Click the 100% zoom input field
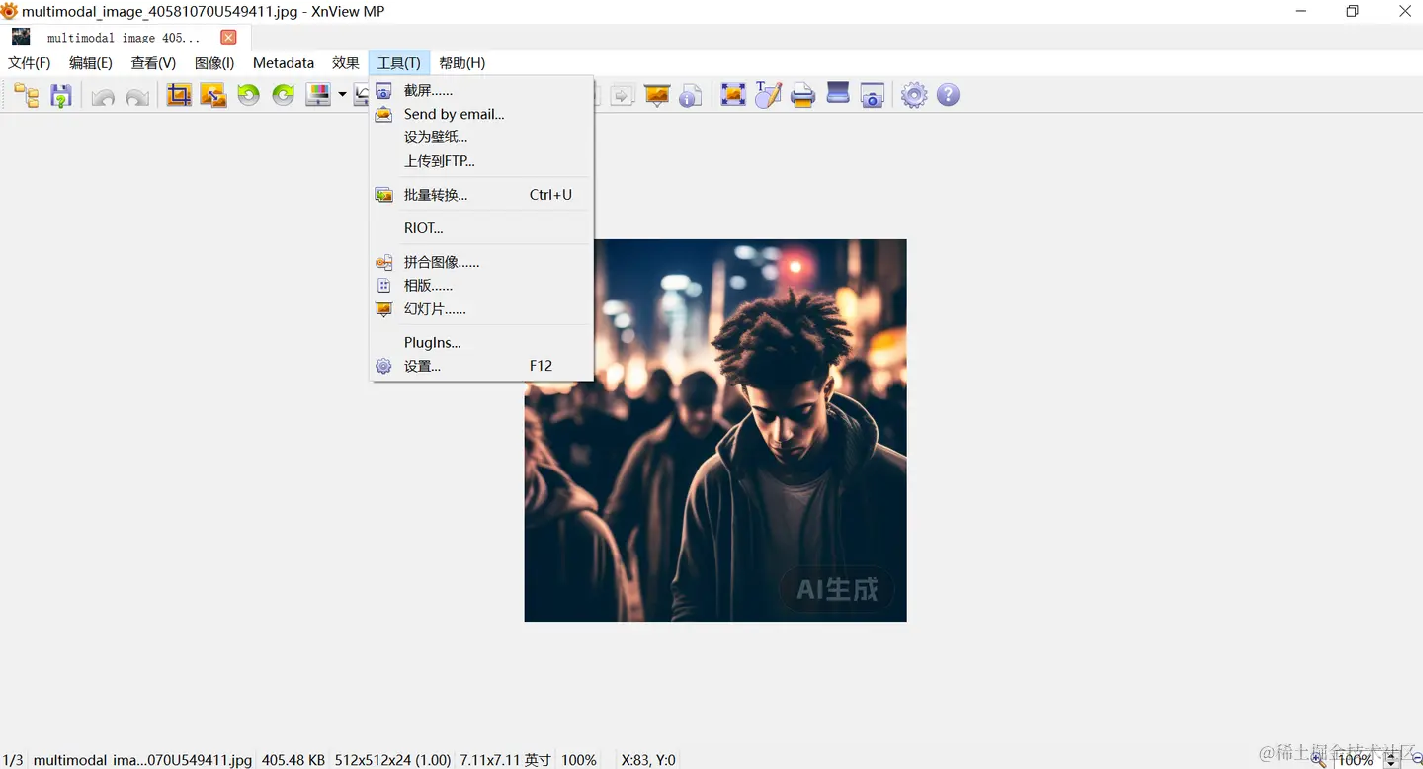This screenshot has width=1423, height=769. pyautogui.click(x=1358, y=759)
